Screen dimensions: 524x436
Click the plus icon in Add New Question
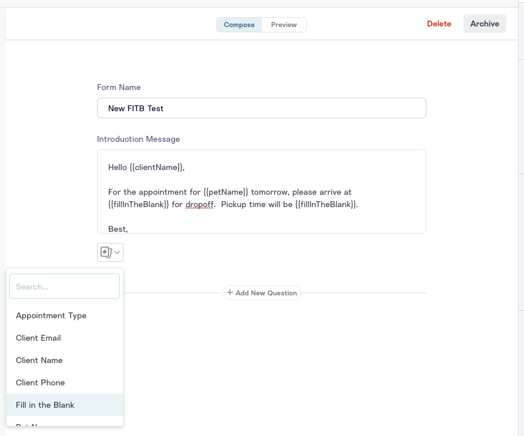[230, 292]
